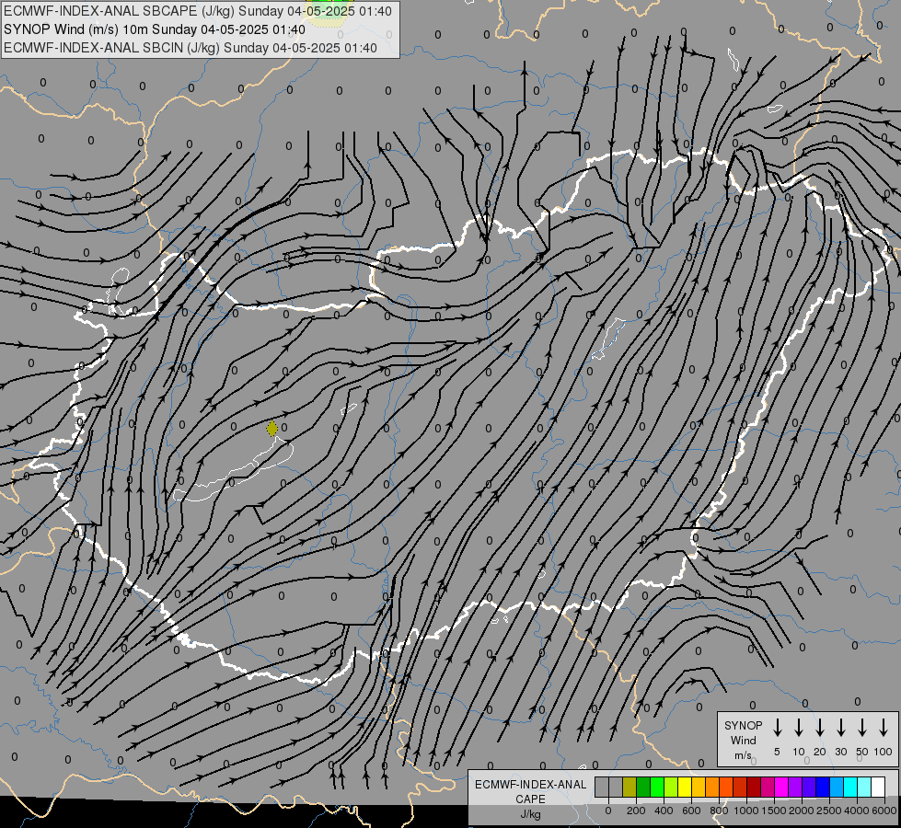Click the 5 m/s wind arrow in legend
This screenshot has width=901, height=828.
tap(777, 728)
